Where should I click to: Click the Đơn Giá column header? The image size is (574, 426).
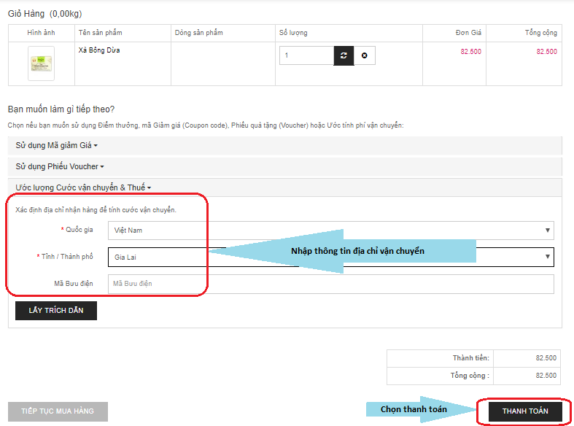pyautogui.click(x=467, y=33)
